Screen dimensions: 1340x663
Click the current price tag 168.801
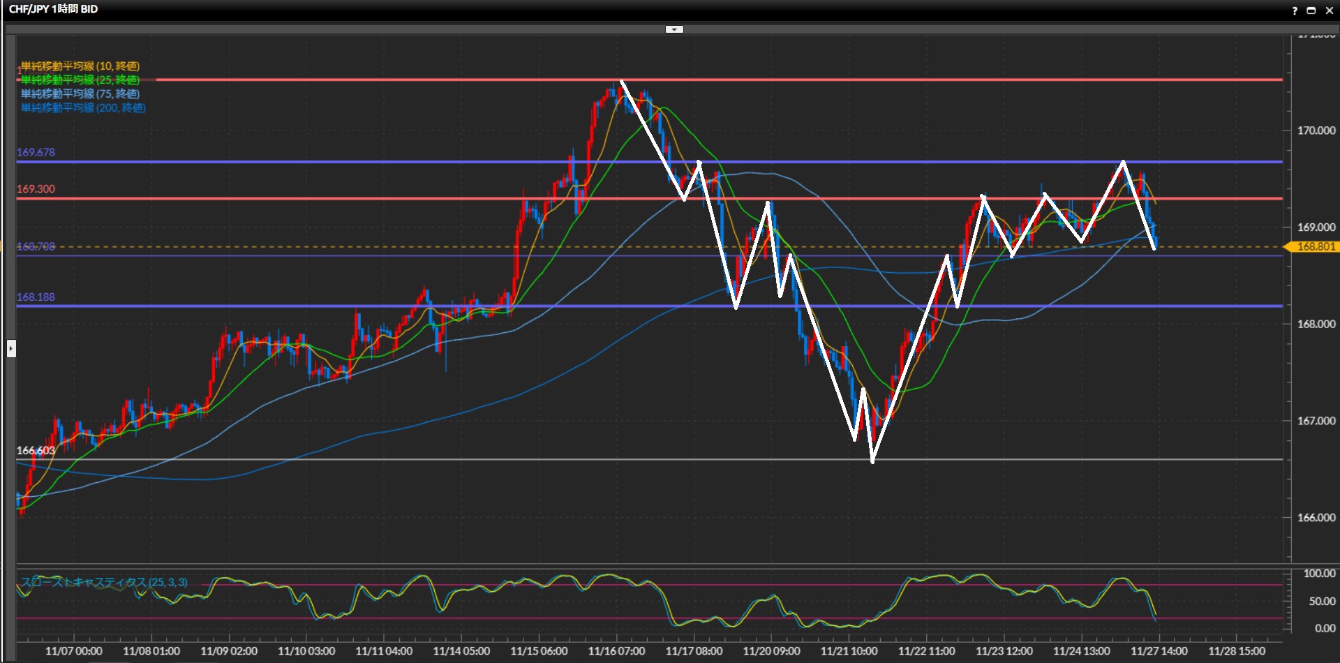[x=1315, y=247]
